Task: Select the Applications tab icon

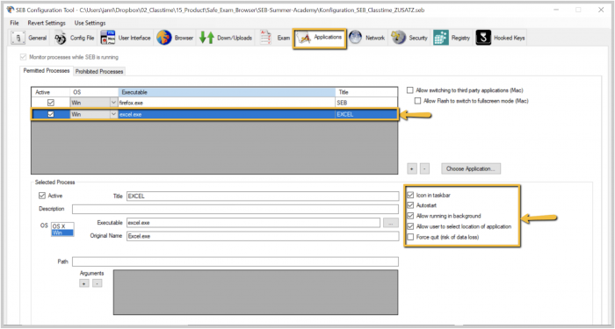Action: click(304, 38)
